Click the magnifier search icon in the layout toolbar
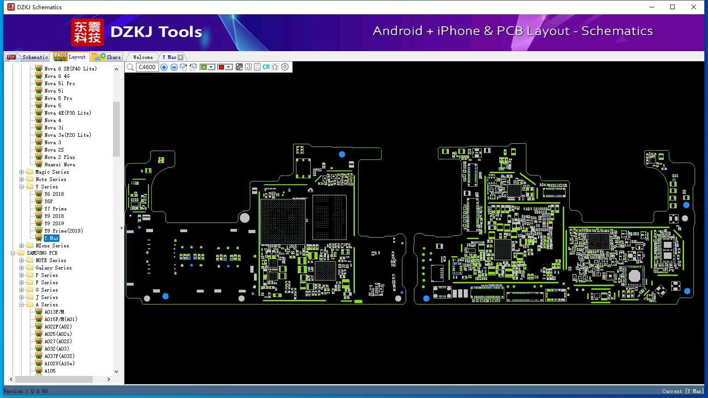The width and height of the screenshot is (708, 398). pos(130,67)
